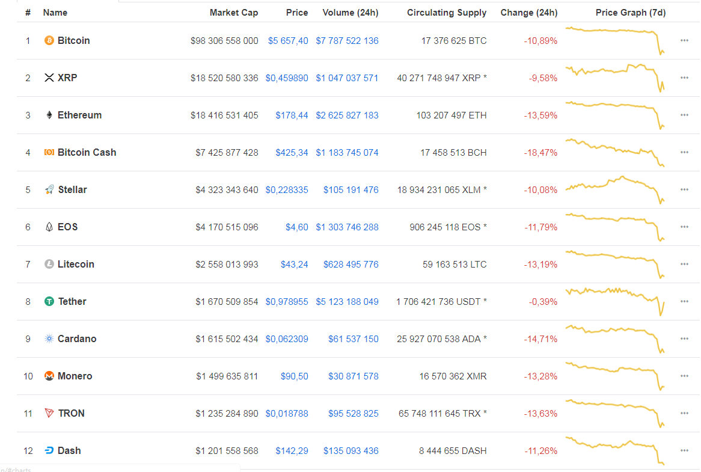701x472 pixels.
Task: Sort by Change (24h) column header
Action: point(529,13)
